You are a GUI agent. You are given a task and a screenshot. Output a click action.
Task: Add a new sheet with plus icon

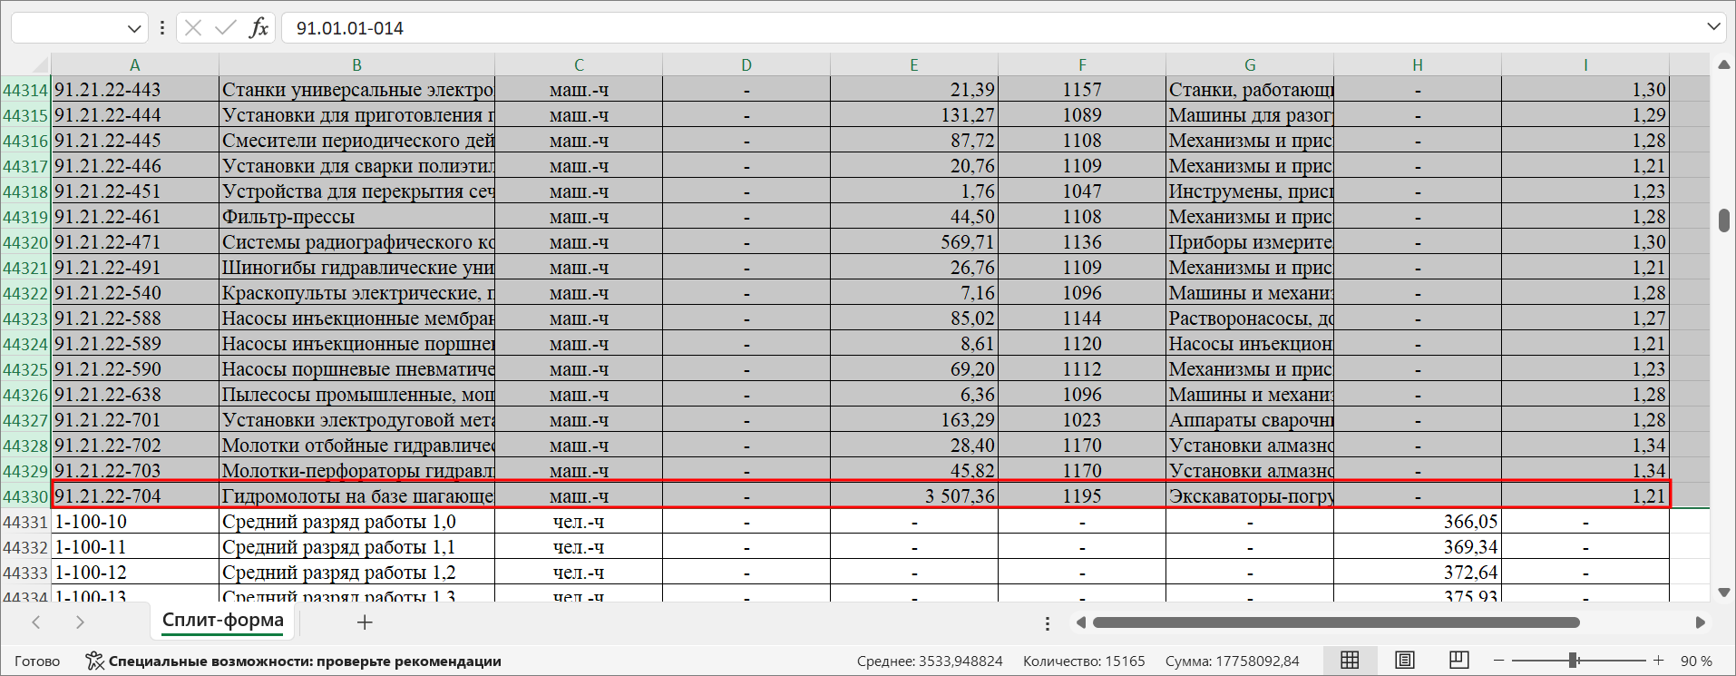pos(365,622)
